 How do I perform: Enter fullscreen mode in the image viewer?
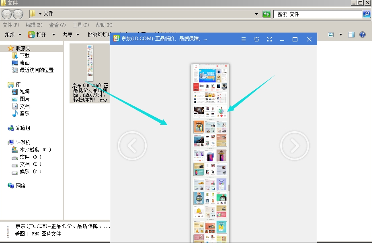coord(269,39)
